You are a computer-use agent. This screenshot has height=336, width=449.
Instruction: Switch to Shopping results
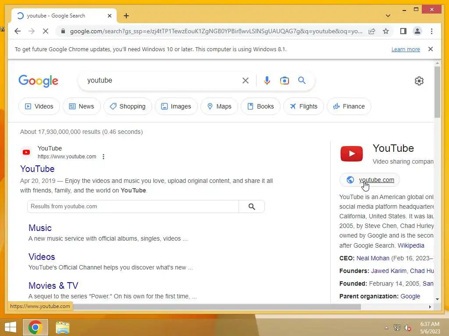coord(128,106)
